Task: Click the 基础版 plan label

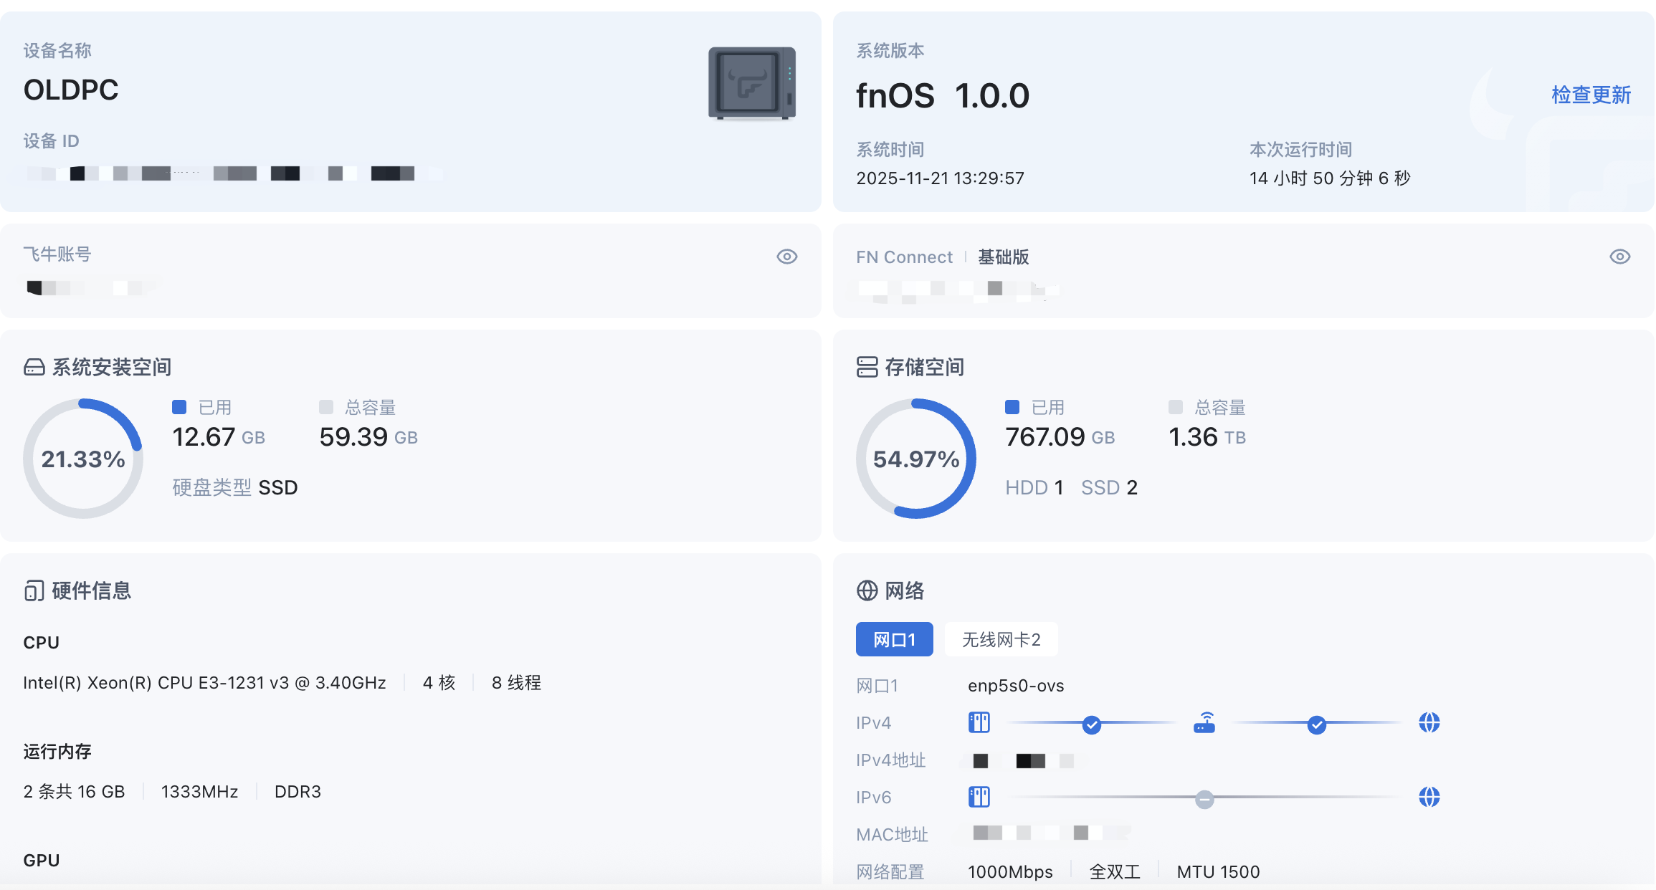Action: click(1003, 257)
